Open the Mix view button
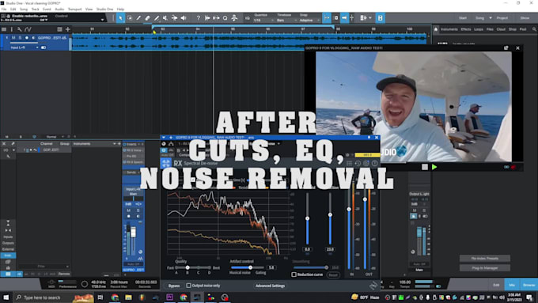 pos(512,285)
